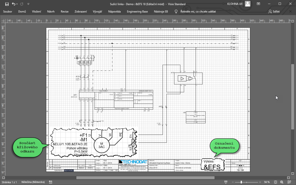Click the switch windows icon at bottom right
This screenshot has height=185, width=296.
(x=288, y=182)
